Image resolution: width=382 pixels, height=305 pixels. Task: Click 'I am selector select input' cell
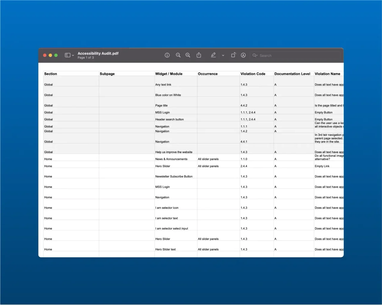pos(172,229)
